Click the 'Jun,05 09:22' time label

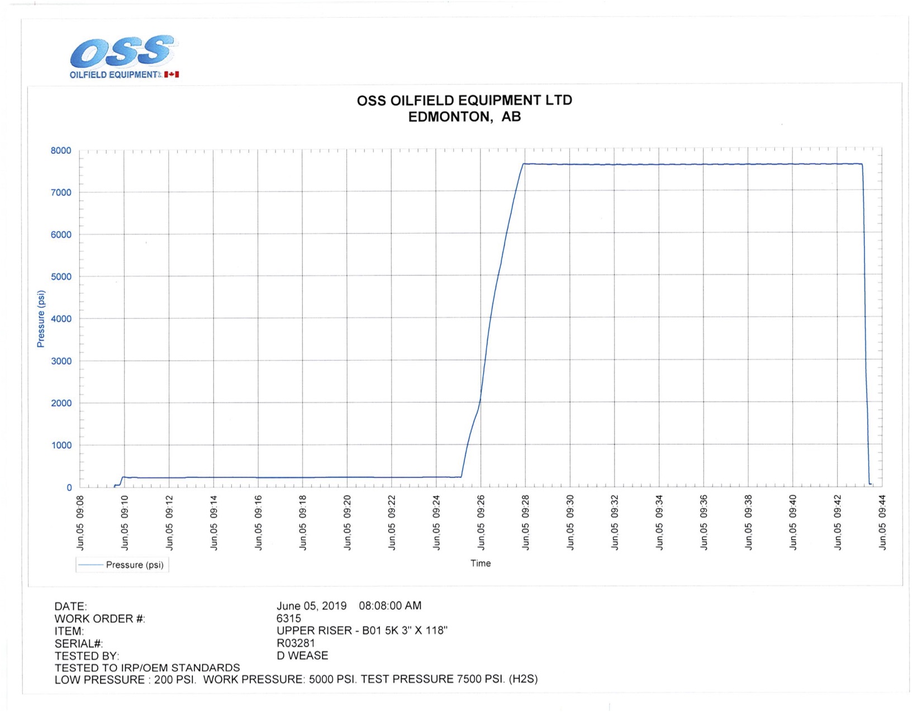click(392, 523)
